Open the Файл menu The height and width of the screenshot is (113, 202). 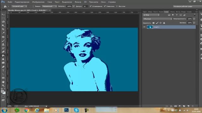coord(10,2)
